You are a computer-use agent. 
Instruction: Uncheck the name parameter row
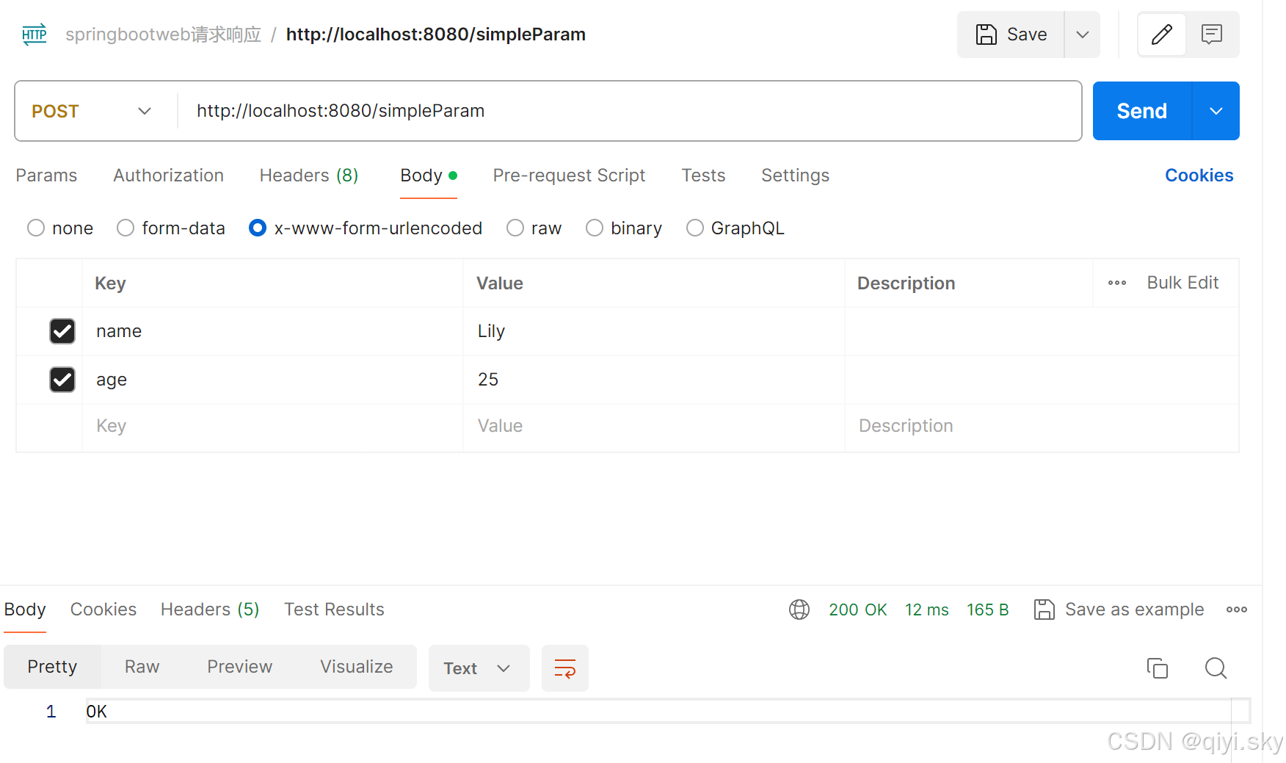pos(62,331)
